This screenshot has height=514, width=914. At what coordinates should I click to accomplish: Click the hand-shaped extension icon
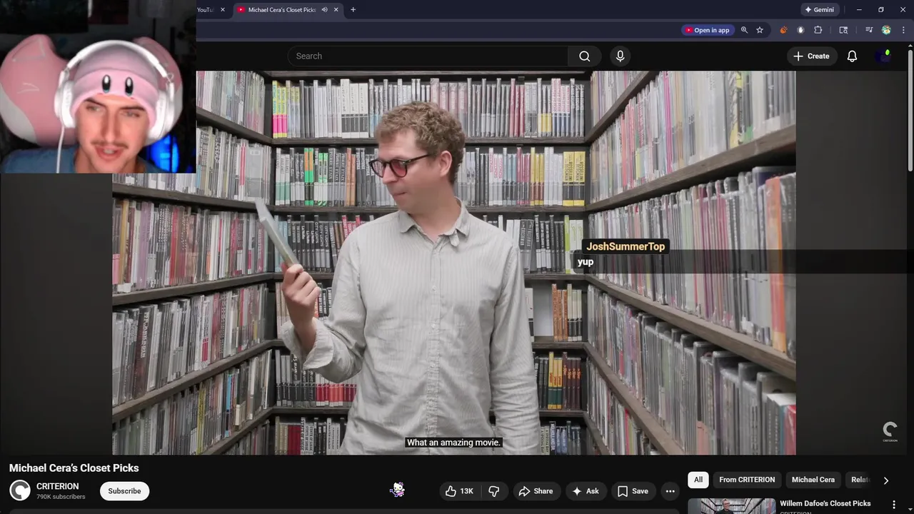pos(800,30)
